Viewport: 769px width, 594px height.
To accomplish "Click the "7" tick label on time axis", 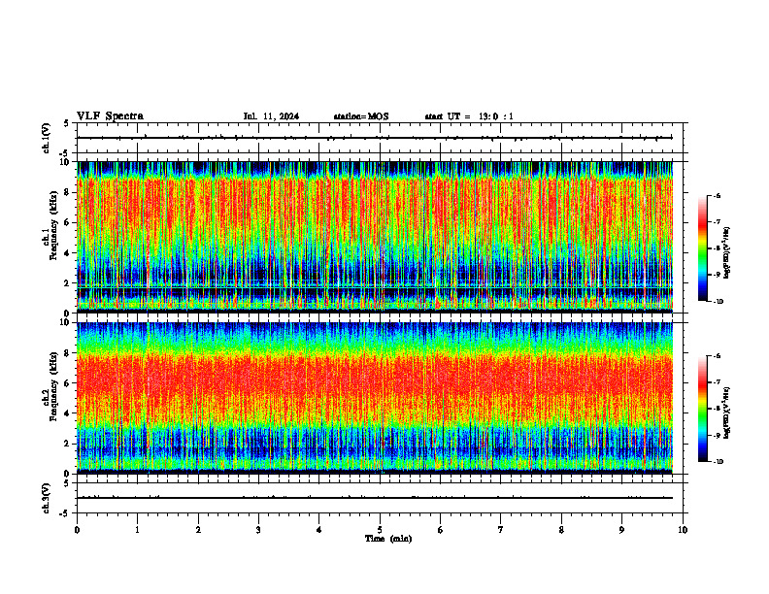I will click(501, 530).
